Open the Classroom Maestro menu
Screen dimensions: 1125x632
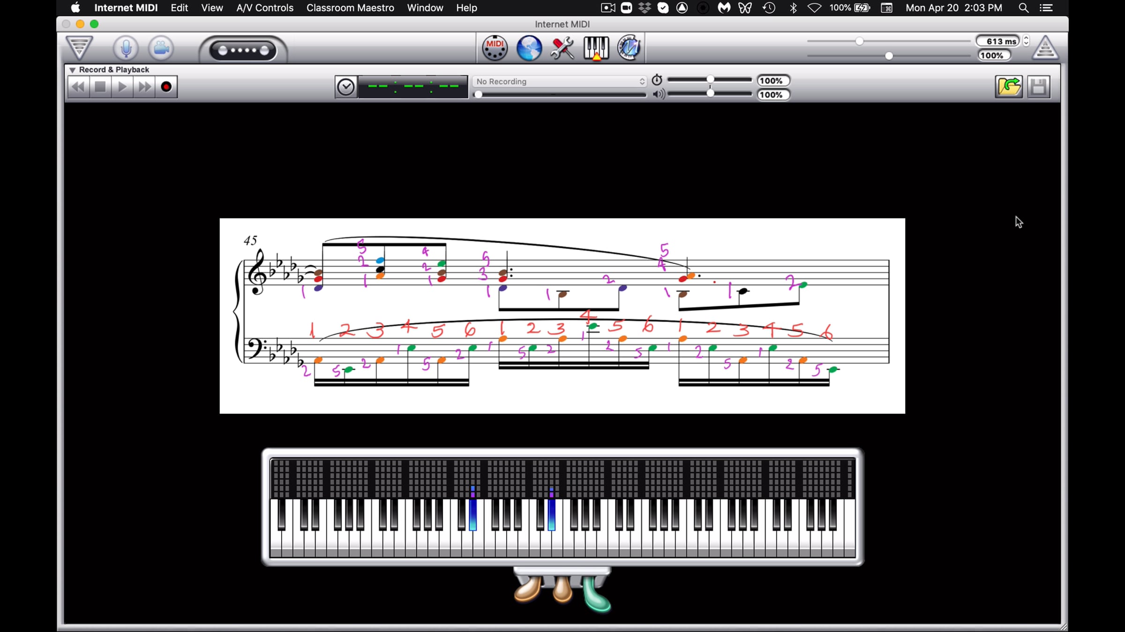click(x=350, y=8)
